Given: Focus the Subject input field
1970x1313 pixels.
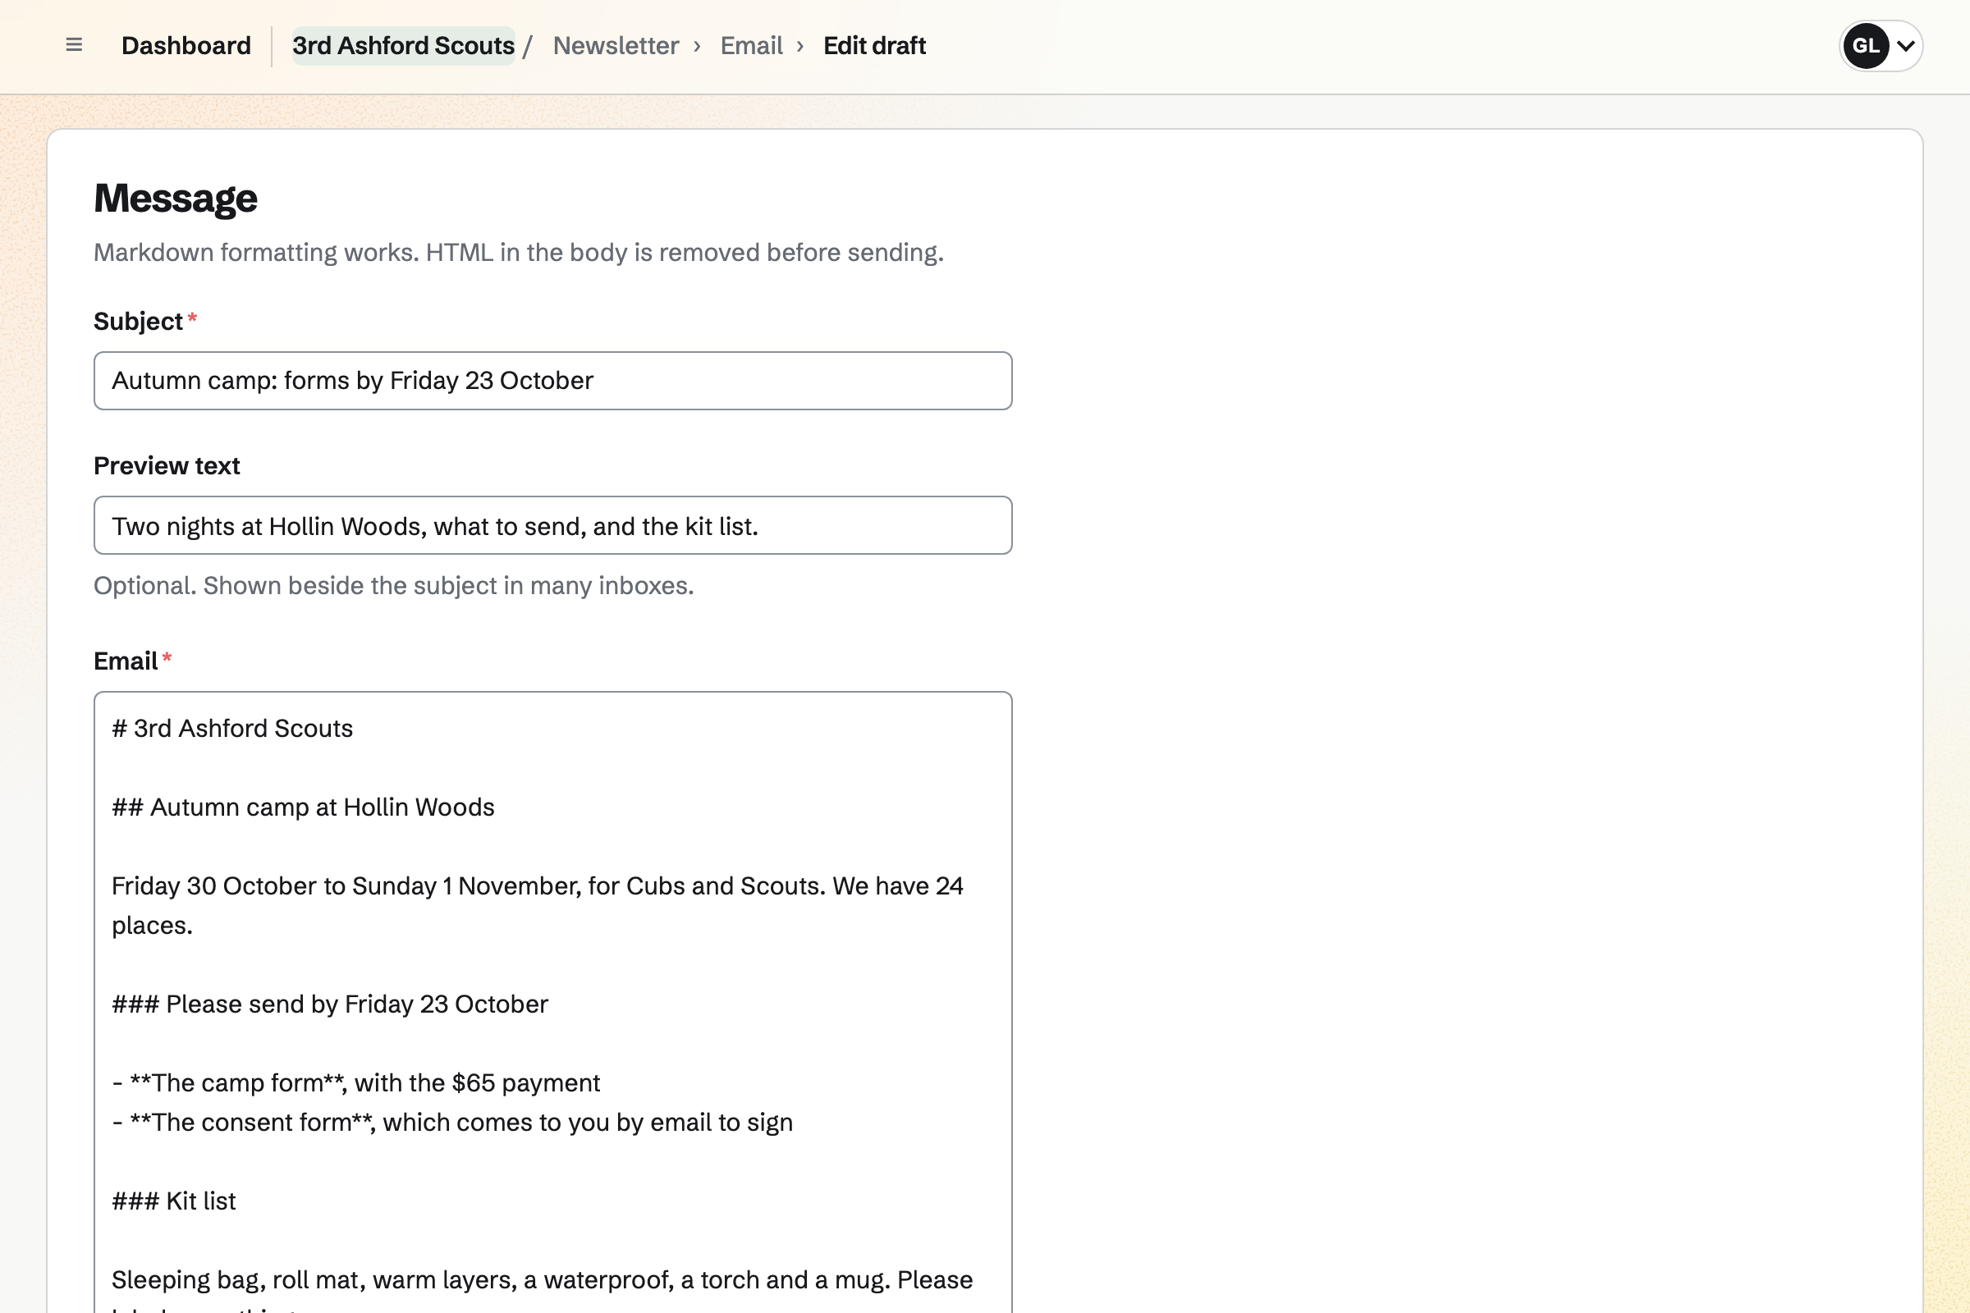Looking at the screenshot, I should tap(552, 381).
